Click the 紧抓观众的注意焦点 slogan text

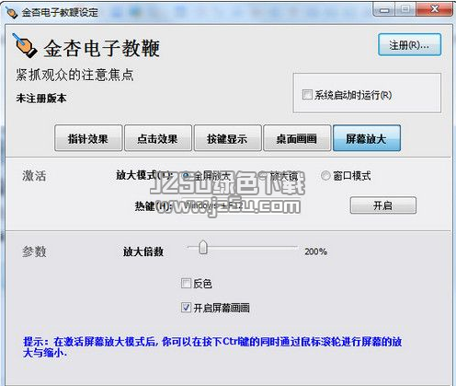pyautogui.click(x=74, y=75)
